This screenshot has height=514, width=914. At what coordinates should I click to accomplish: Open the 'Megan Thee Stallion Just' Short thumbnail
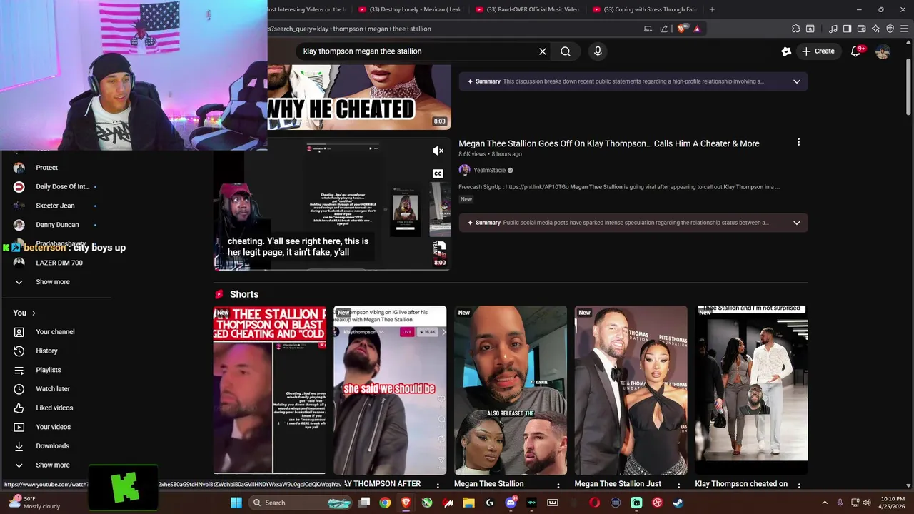(631, 390)
